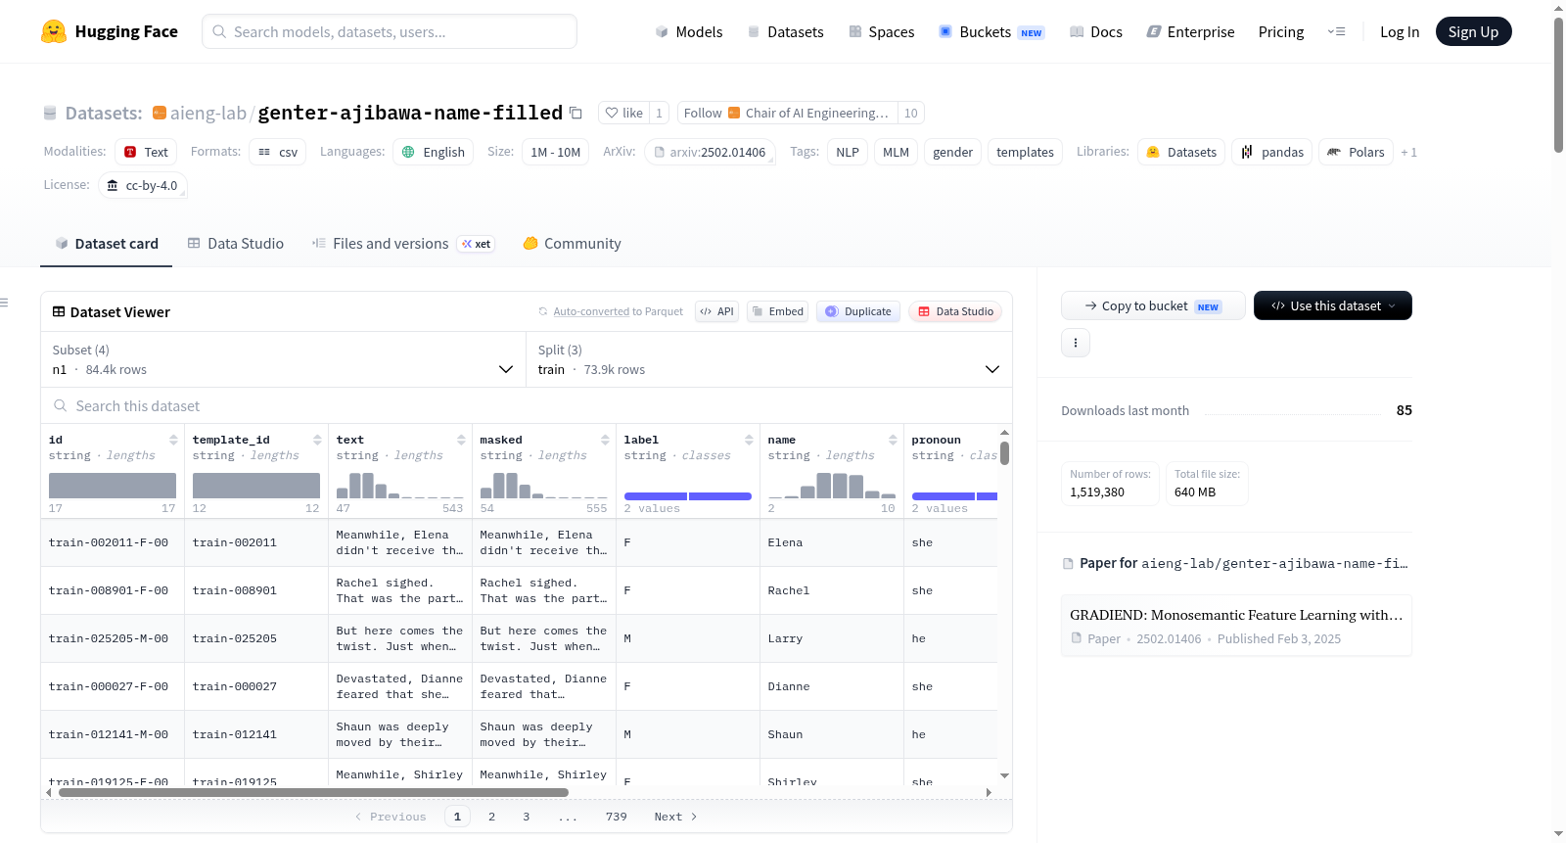Open the Datasets menu item
This screenshot has height=843, width=1566.
click(786, 32)
